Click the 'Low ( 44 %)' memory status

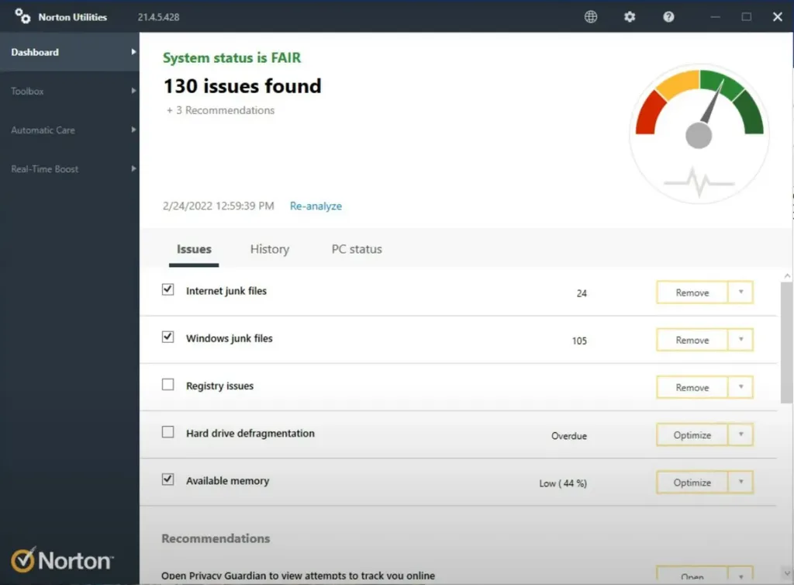(x=563, y=483)
